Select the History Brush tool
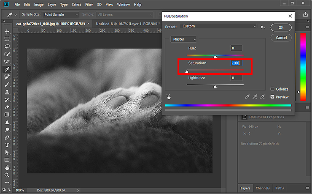 pos(7,100)
